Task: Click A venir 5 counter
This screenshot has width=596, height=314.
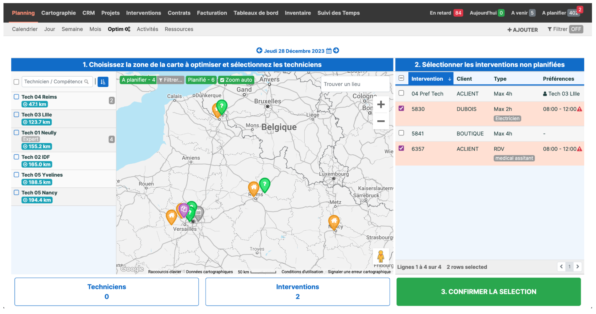Action: (523, 13)
